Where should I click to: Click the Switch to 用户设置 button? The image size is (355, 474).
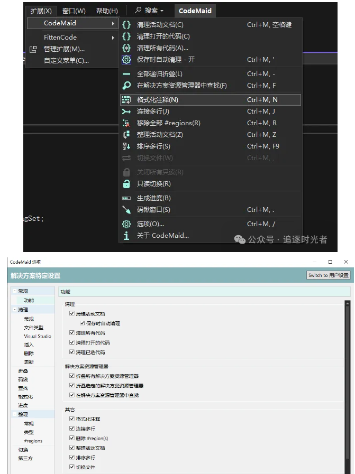(329, 275)
